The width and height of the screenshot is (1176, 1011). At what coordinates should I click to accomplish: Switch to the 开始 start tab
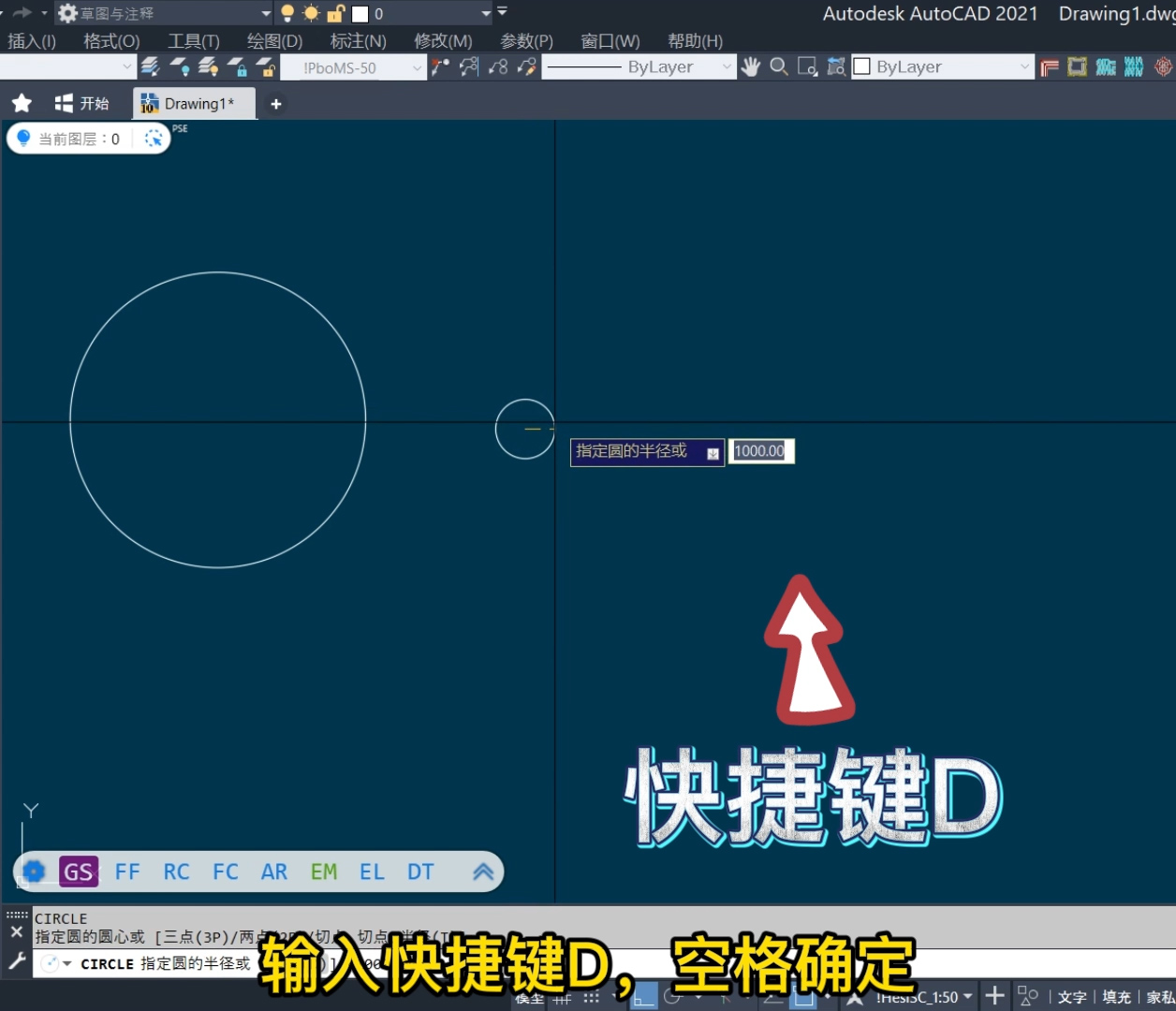pyautogui.click(x=82, y=103)
